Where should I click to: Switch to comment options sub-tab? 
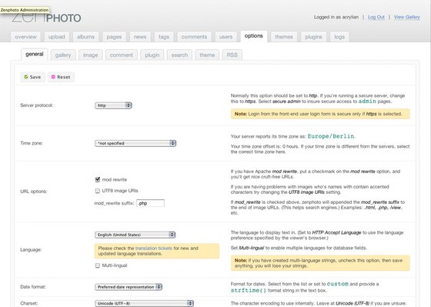coord(122,55)
